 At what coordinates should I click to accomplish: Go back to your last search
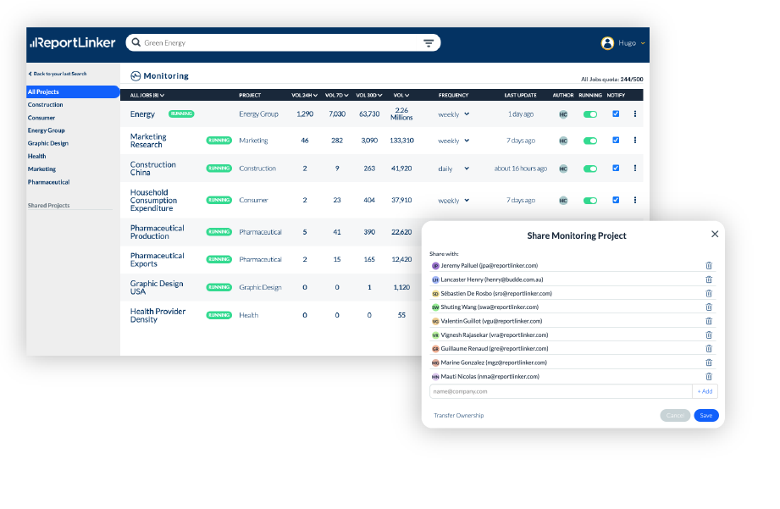[58, 74]
